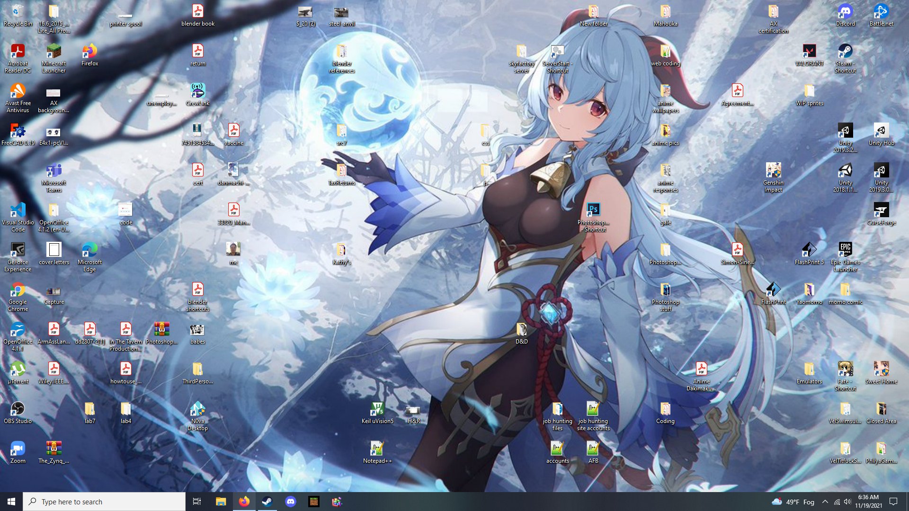909x511 pixels.
Task: Open Discord from the taskbar
Action: coord(290,502)
